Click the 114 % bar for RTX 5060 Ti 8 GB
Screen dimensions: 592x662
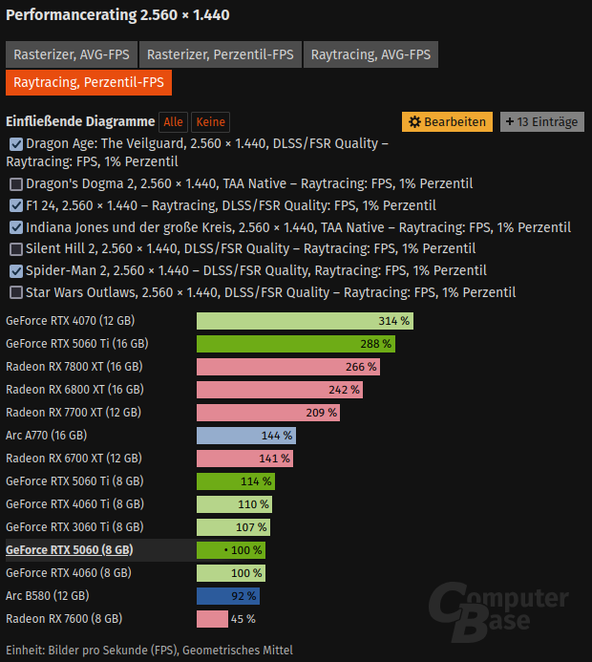coord(236,481)
